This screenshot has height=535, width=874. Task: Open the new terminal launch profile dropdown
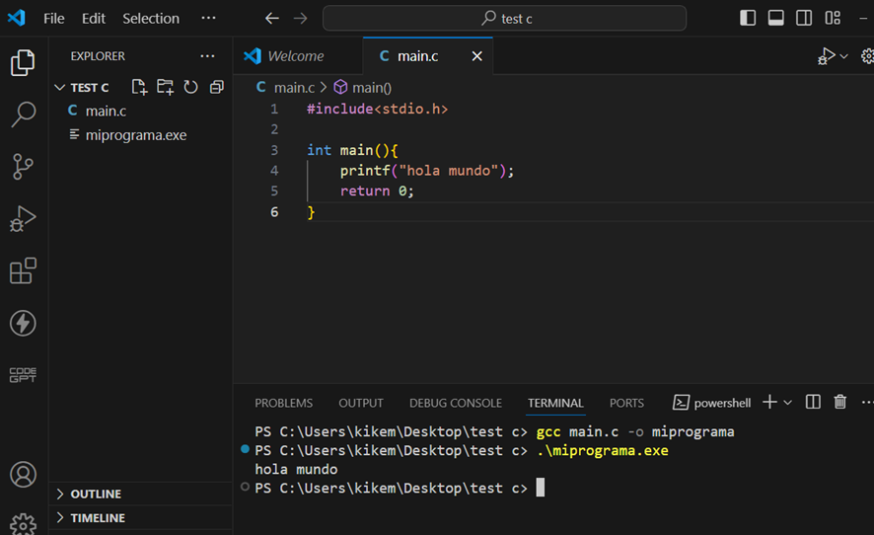click(x=788, y=403)
